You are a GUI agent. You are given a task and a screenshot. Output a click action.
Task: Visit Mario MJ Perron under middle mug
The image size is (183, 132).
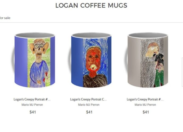[89, 105]
